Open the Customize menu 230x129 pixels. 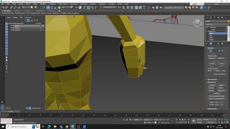[x=83, y=4]
